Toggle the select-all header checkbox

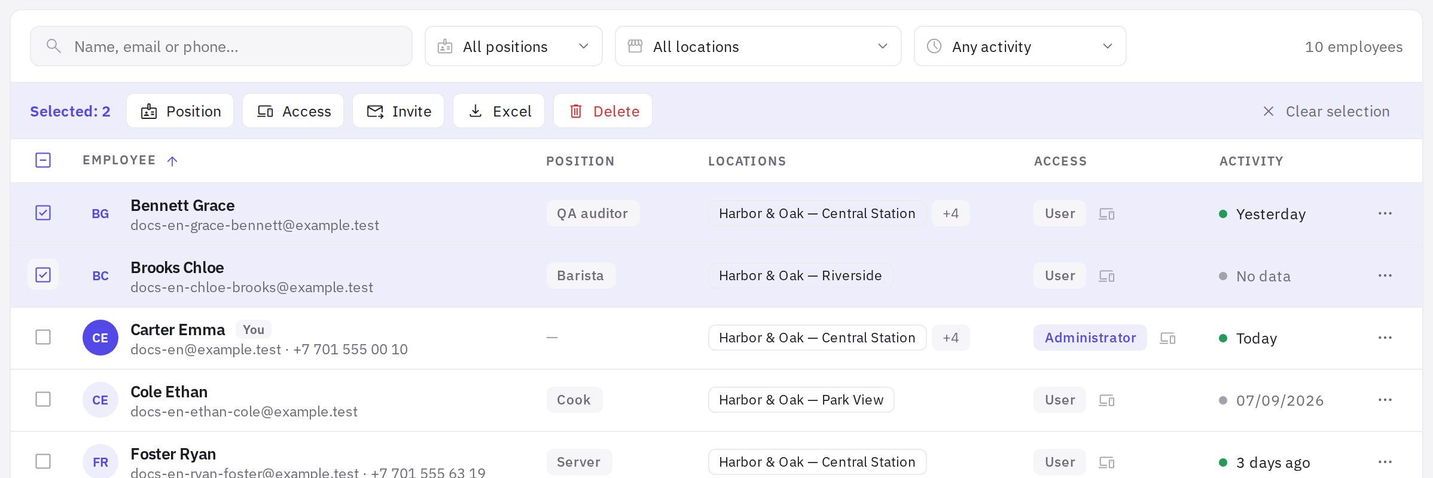click(x=43, y=160)
